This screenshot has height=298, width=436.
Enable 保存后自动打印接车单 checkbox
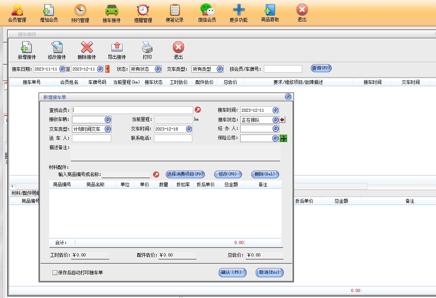pos(55,273)
